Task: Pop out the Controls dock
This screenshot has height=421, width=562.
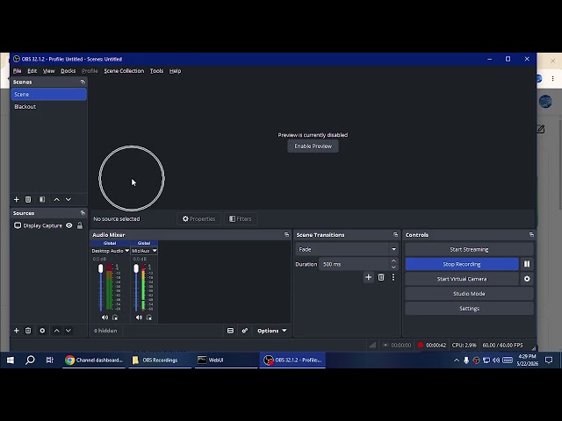Action: (x=531, y=235)
